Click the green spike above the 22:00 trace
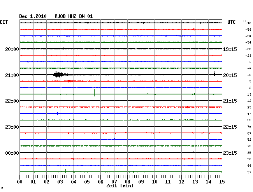The width and height of the screenshot is (253, 192). (x=94, y=93)
